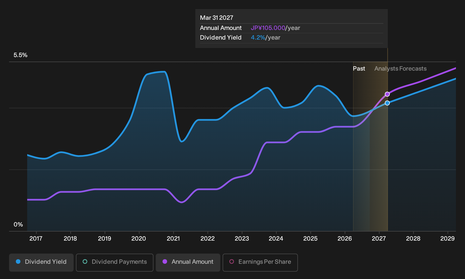
Task: Click the Past region label
Action: (359, 69)
